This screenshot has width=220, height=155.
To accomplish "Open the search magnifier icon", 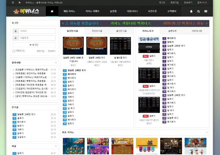I will pos(198,11).
